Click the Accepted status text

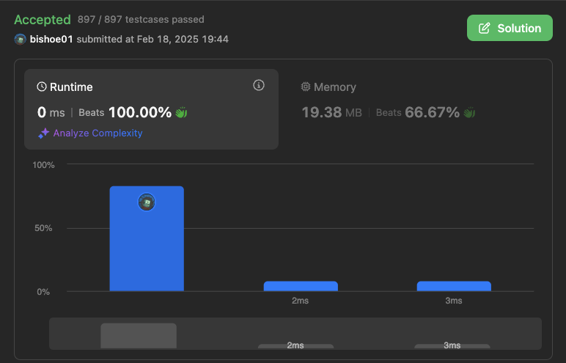pos(43,20)
